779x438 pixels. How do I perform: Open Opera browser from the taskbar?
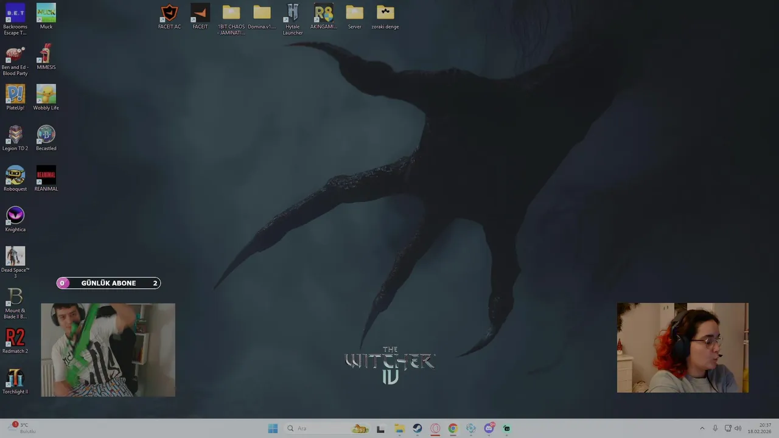point(435,428)
